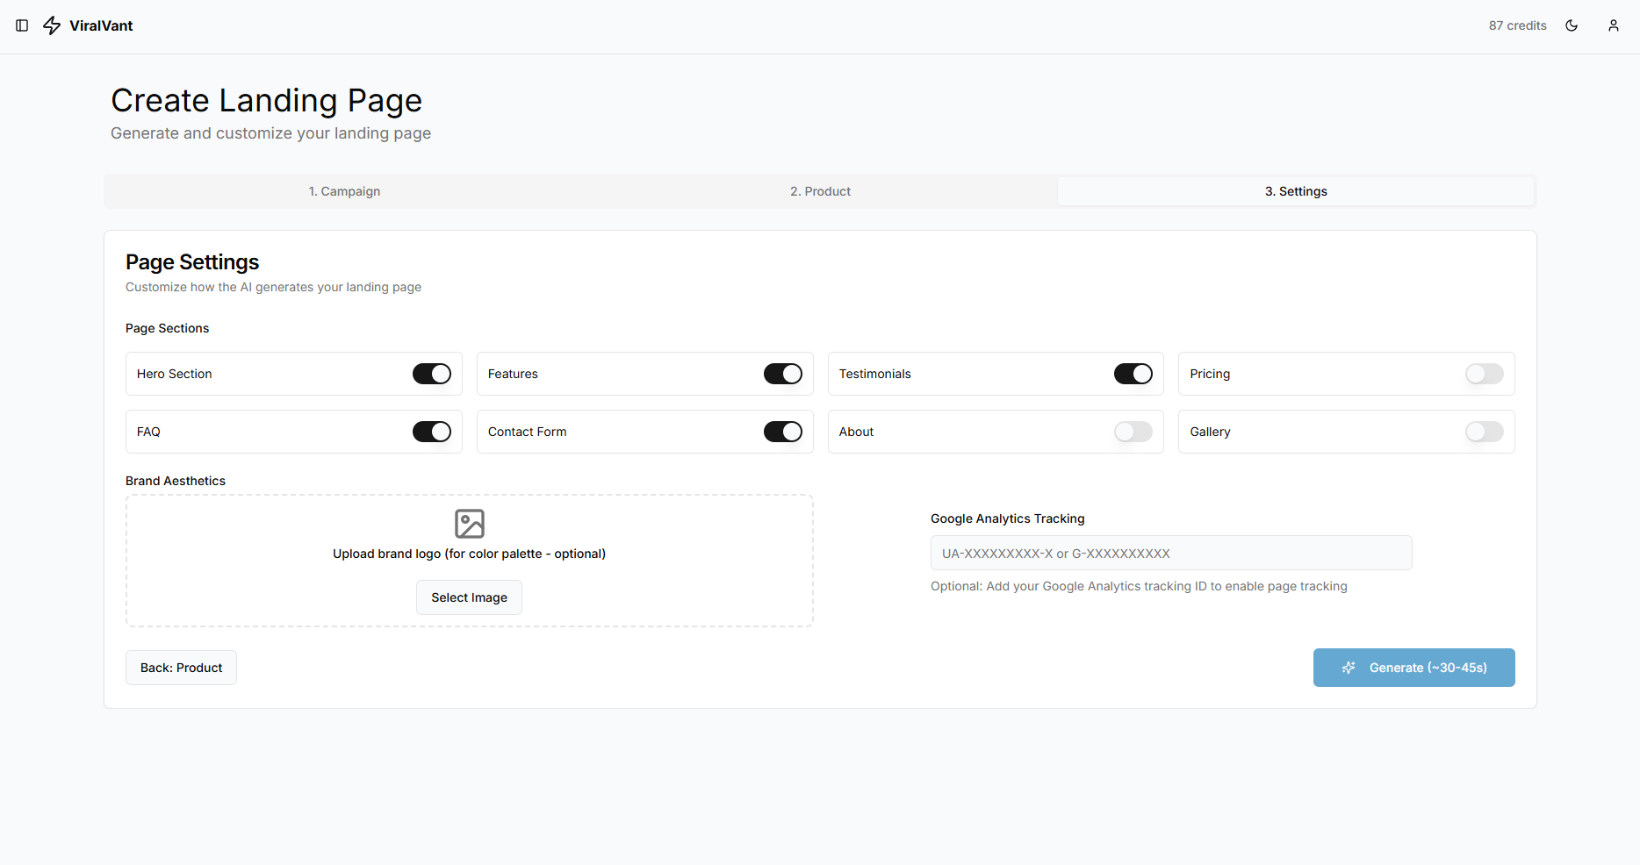Disable the Hero Section toggle
The image size is (1640, 865).
pyautogui.click(x=432, y=374)
